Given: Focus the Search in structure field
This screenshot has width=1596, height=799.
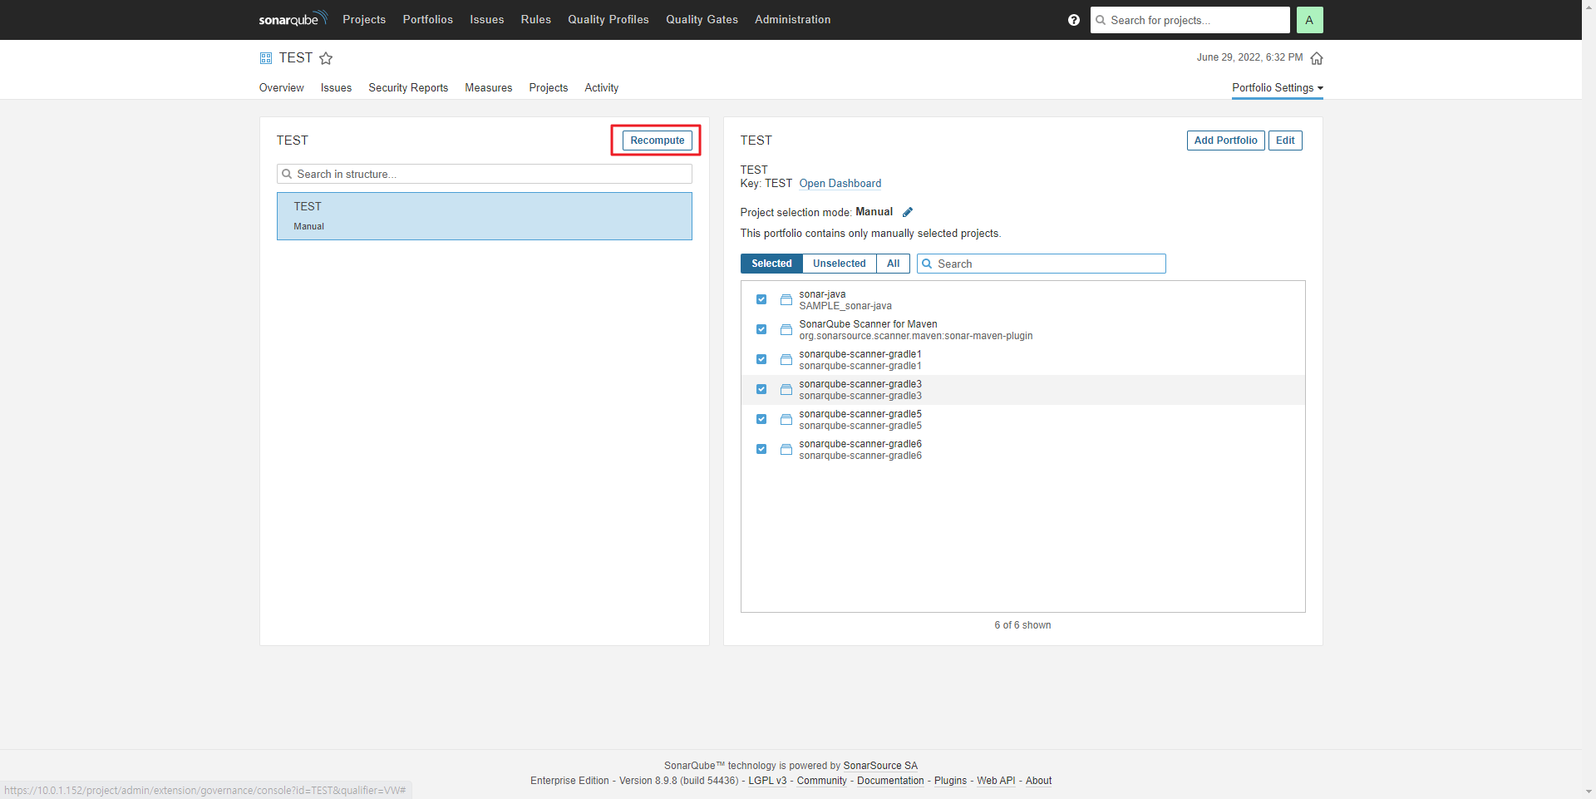Looking at the screenshot, I should point(485,174).
